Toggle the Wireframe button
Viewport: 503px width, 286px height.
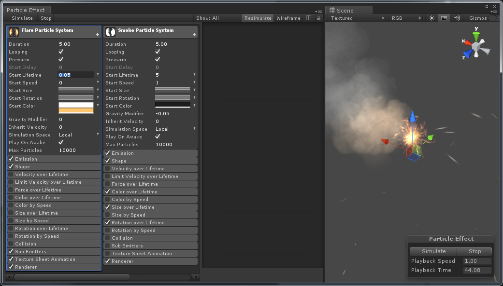coord(288,18)
